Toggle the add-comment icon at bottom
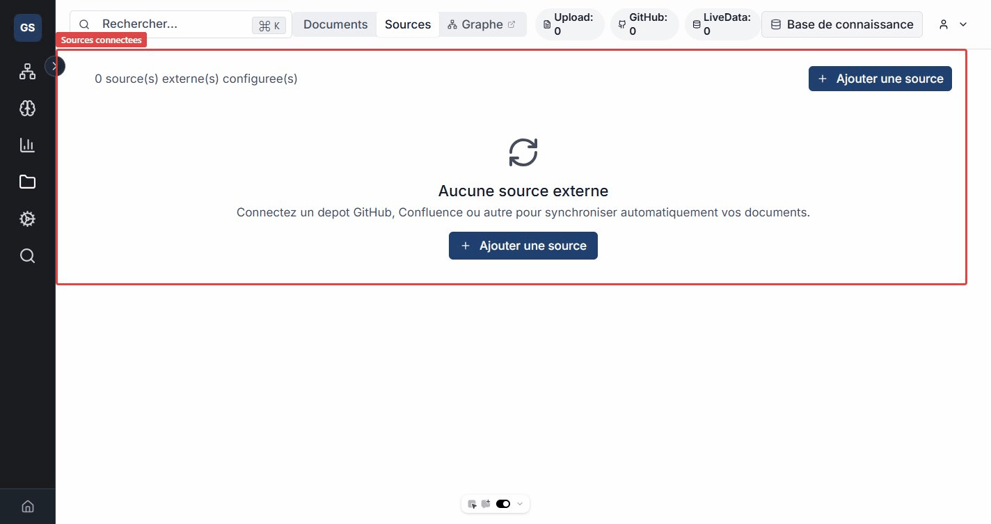 coord(486,504)
